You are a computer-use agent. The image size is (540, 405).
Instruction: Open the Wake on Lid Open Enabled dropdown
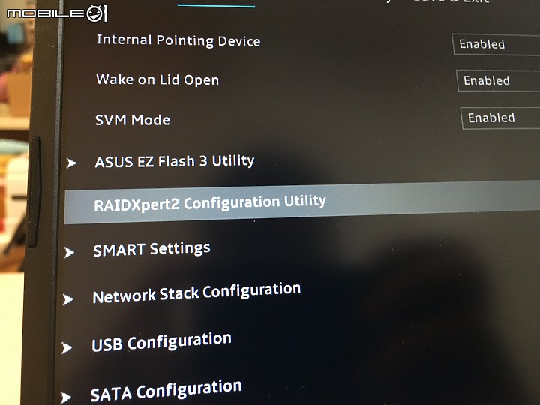pos(498,81)
